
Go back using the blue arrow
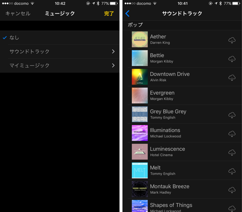point(127,14)
